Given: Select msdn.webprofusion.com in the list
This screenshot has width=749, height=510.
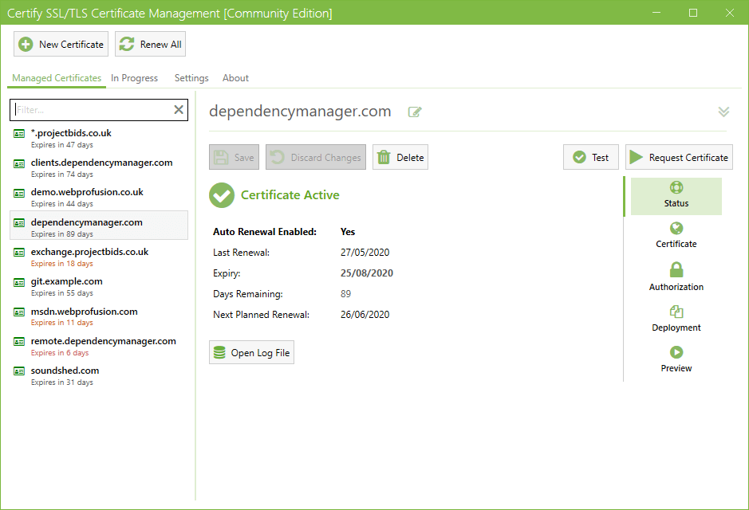Looking at the screenshot, I should (99, 316).
